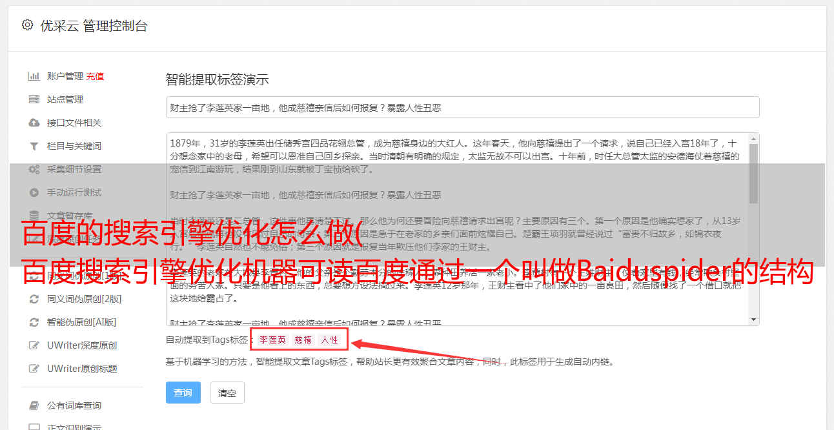
Task: Click the 李莲英 tag
Action: (273, 340)
